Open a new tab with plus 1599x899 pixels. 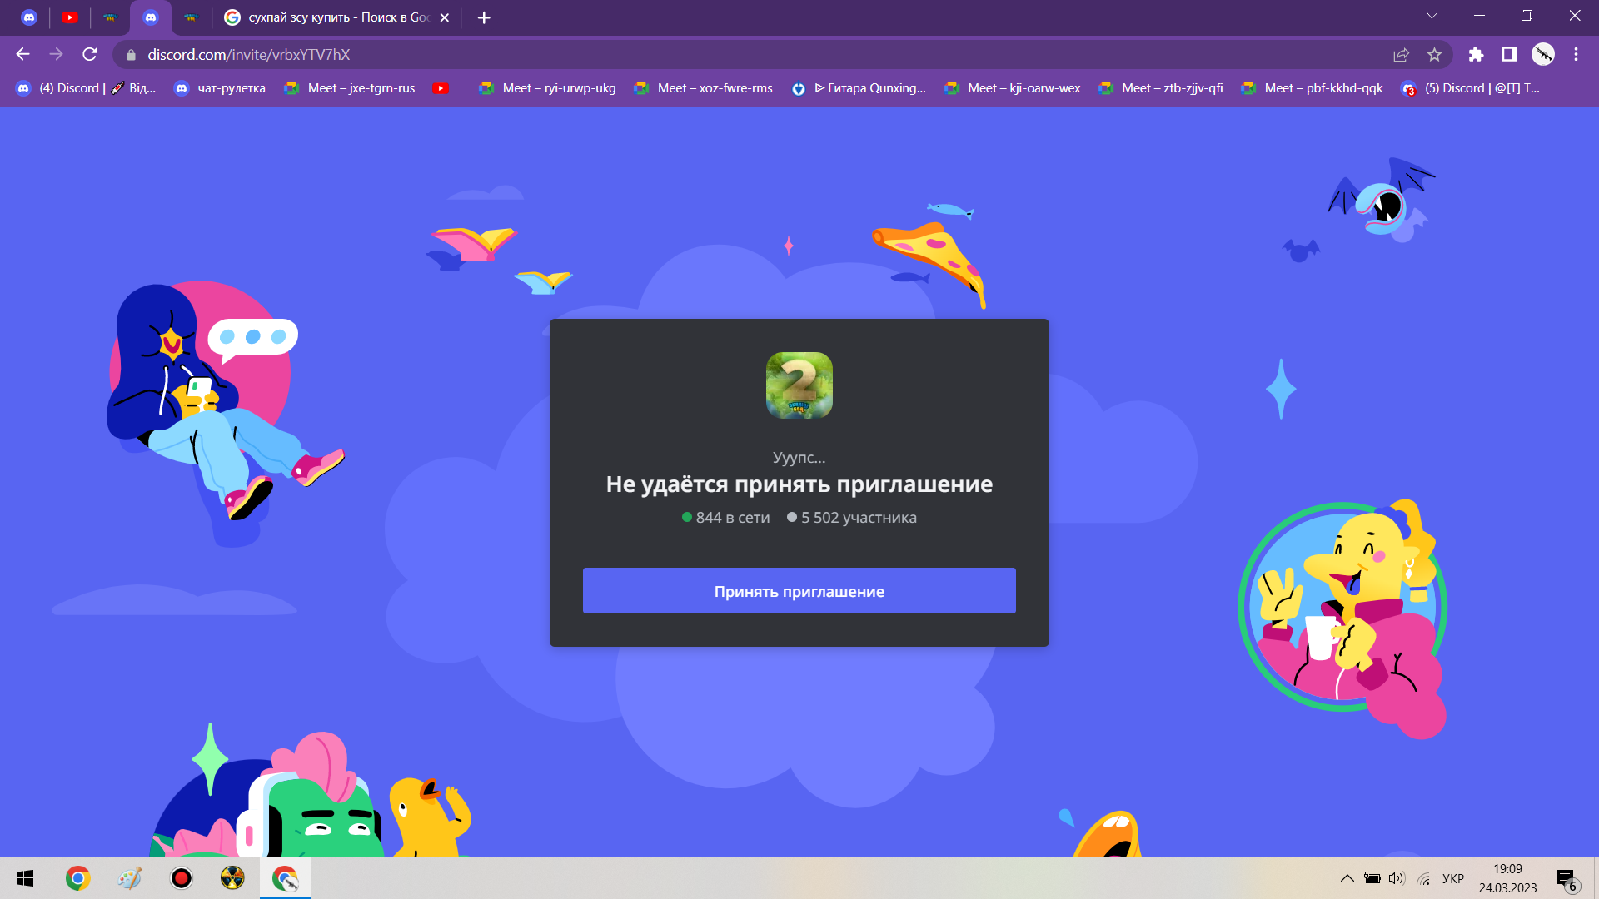(x=484, y=17)
